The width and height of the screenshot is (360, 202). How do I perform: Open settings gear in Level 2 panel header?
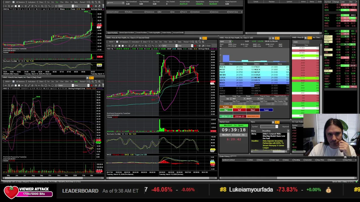(273, 38)
